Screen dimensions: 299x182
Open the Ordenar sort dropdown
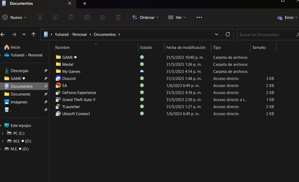tap(146, 17)
